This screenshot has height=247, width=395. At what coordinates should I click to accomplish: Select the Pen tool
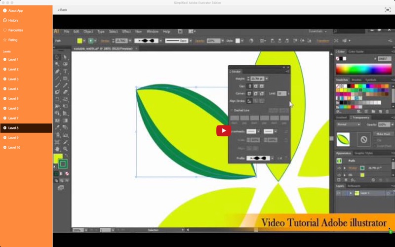pos(57,71)
